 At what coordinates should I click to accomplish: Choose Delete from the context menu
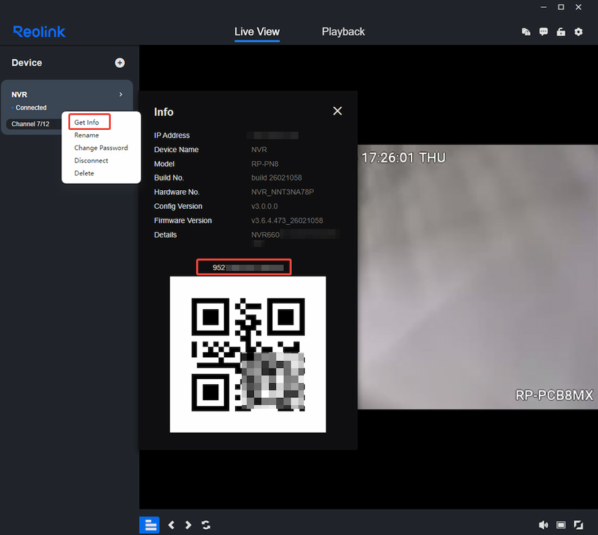click(84, 173)
